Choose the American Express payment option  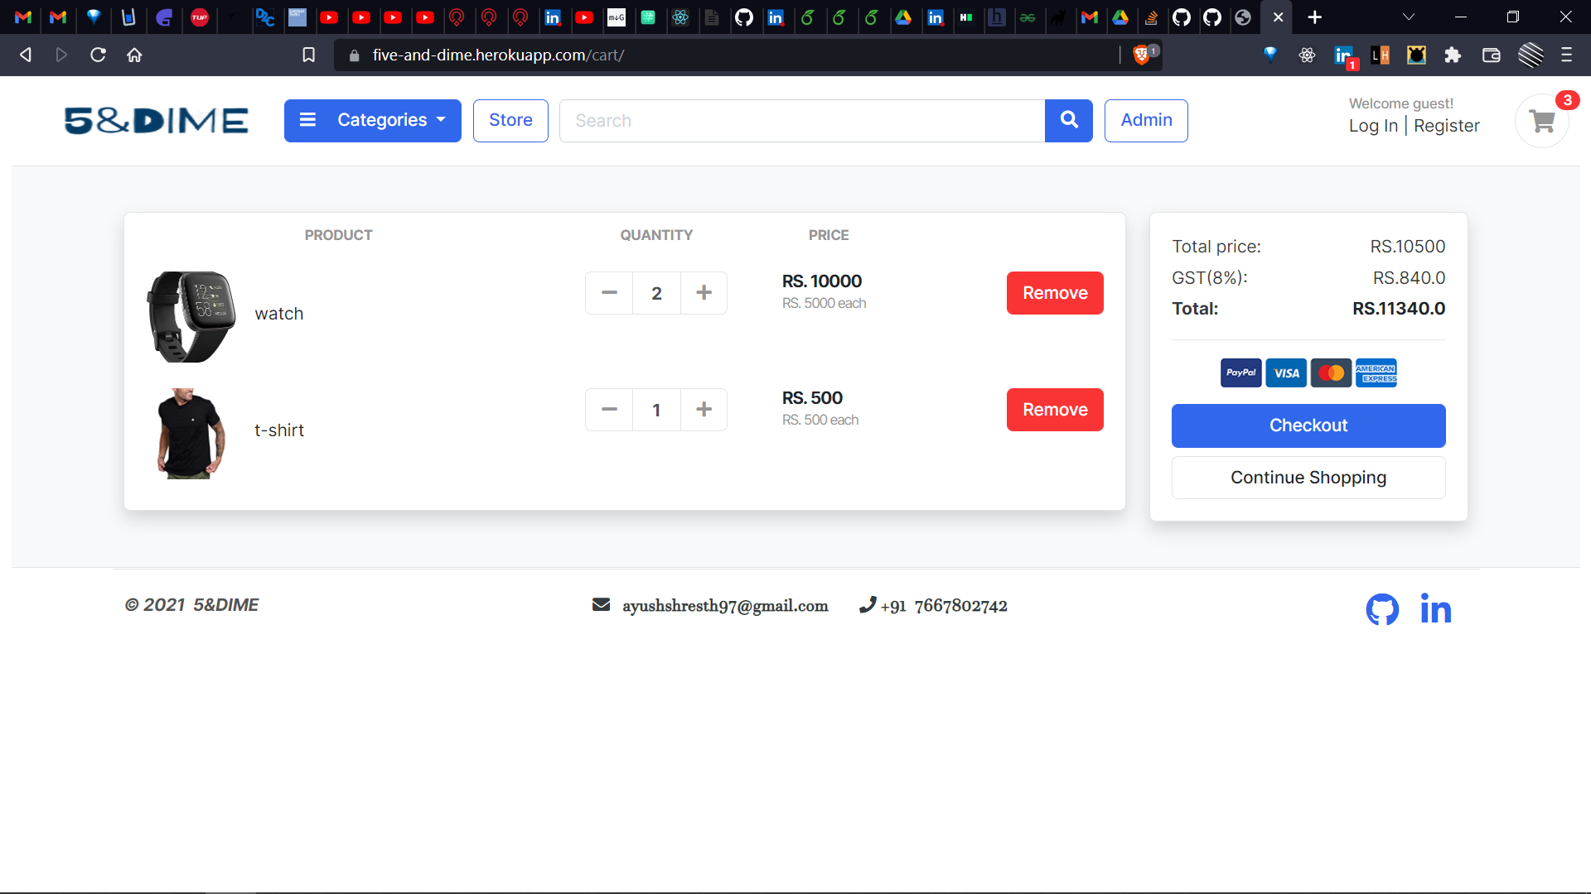pos(1376,372)
